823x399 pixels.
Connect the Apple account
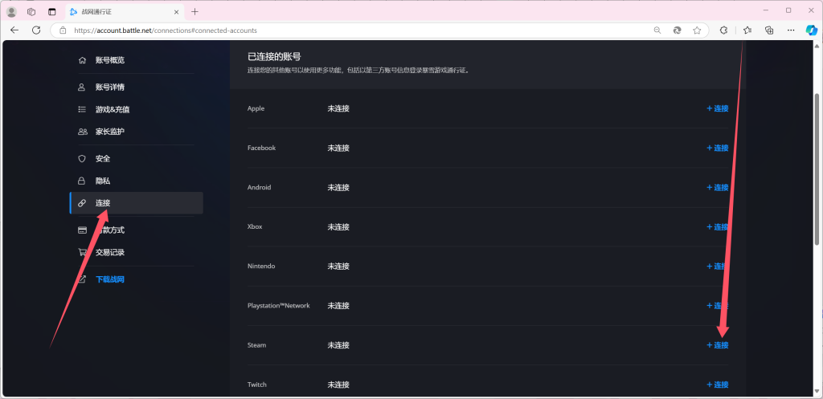tap(718, 108)
